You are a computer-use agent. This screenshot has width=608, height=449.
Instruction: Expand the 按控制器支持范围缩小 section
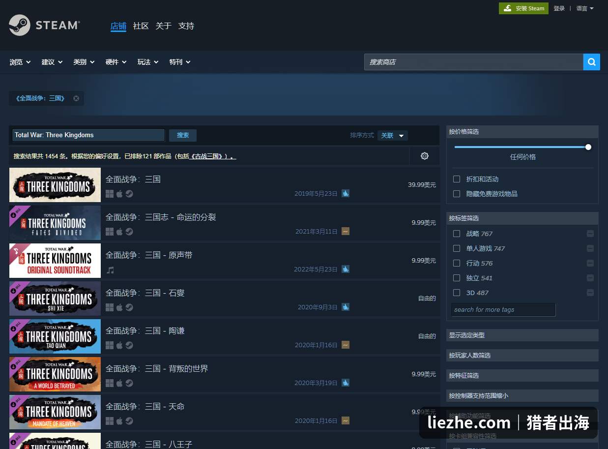click(522, 395)
